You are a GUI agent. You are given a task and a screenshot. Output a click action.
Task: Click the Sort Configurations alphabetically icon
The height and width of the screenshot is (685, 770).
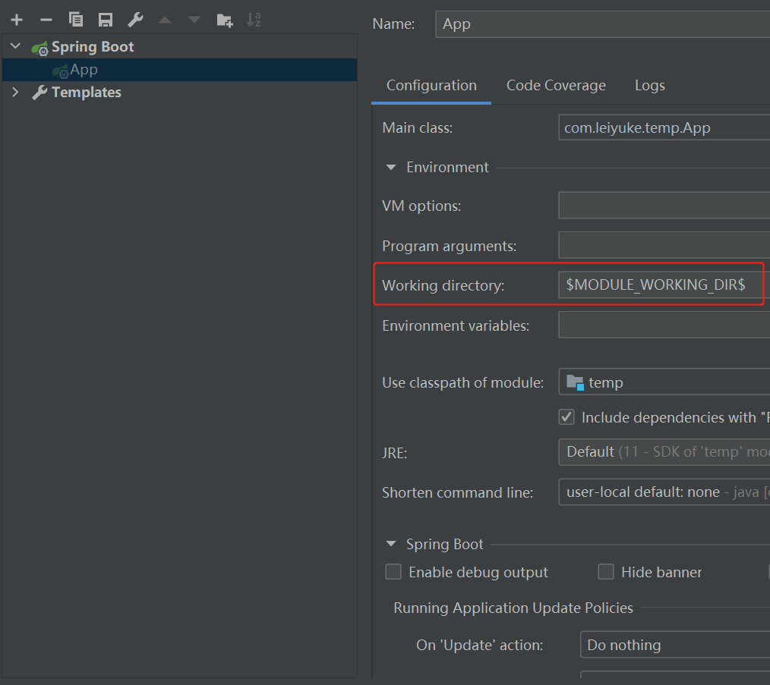[254, 20]
